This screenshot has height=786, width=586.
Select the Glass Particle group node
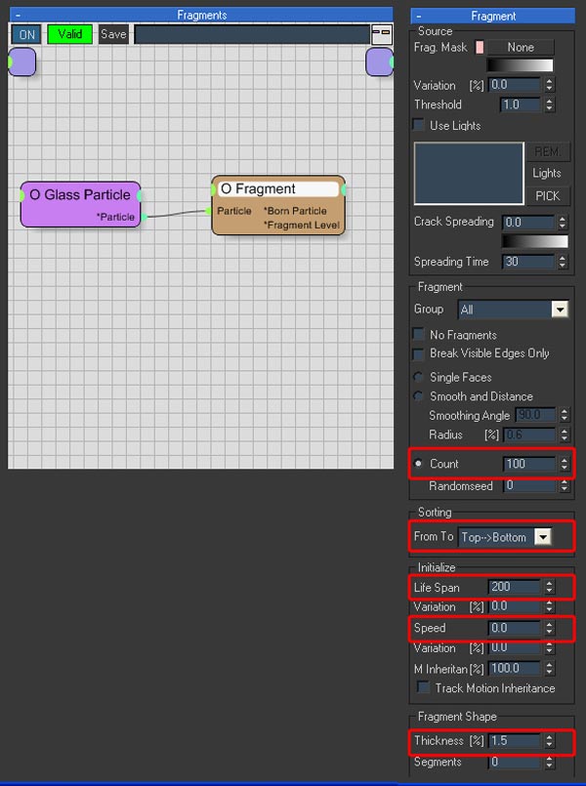tap(80, 204)
